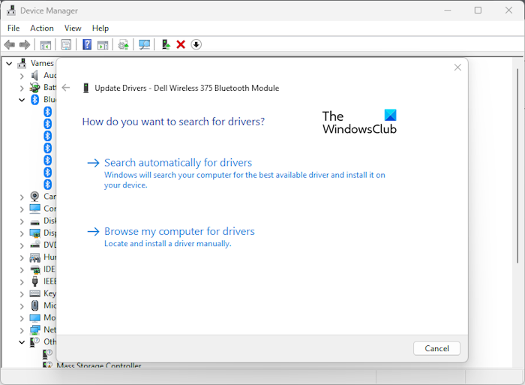Viewport: 525px width, 385px height.
Task: Expand the Network adapters chevron
Action: pyautogui.click(x=22, y=330)
